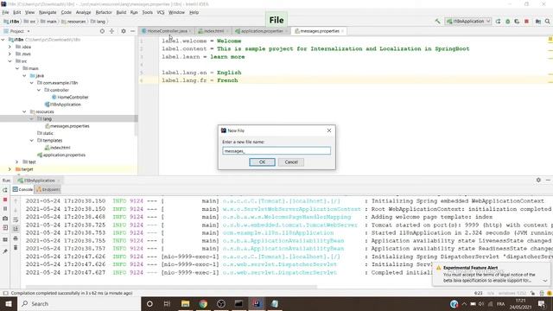Click the Windows taskbar Search box

click(79, 303)
